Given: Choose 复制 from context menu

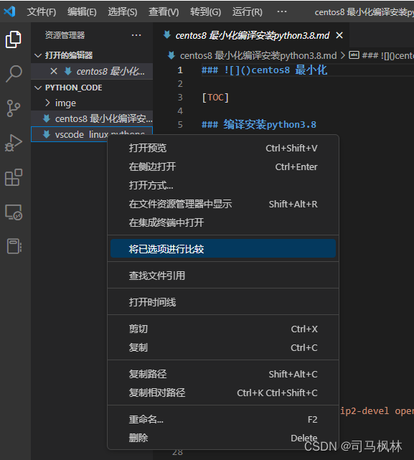Looking at the screenshot, I should click(223, 347).
